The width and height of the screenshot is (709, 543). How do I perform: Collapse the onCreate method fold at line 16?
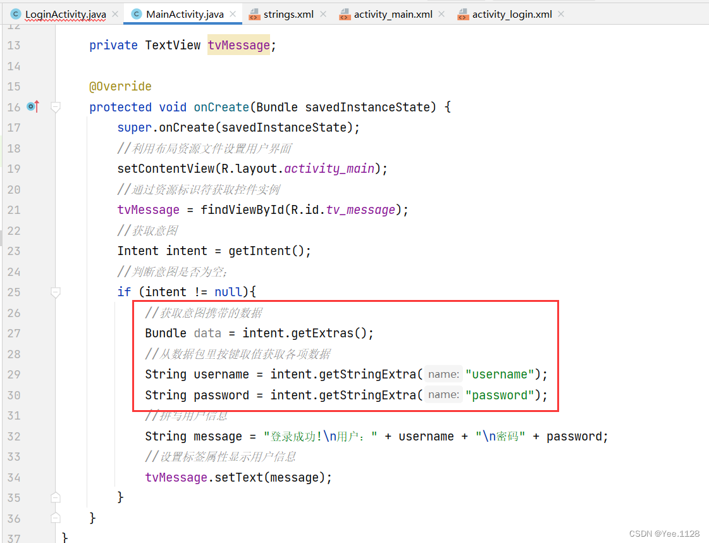coord(56,107)
